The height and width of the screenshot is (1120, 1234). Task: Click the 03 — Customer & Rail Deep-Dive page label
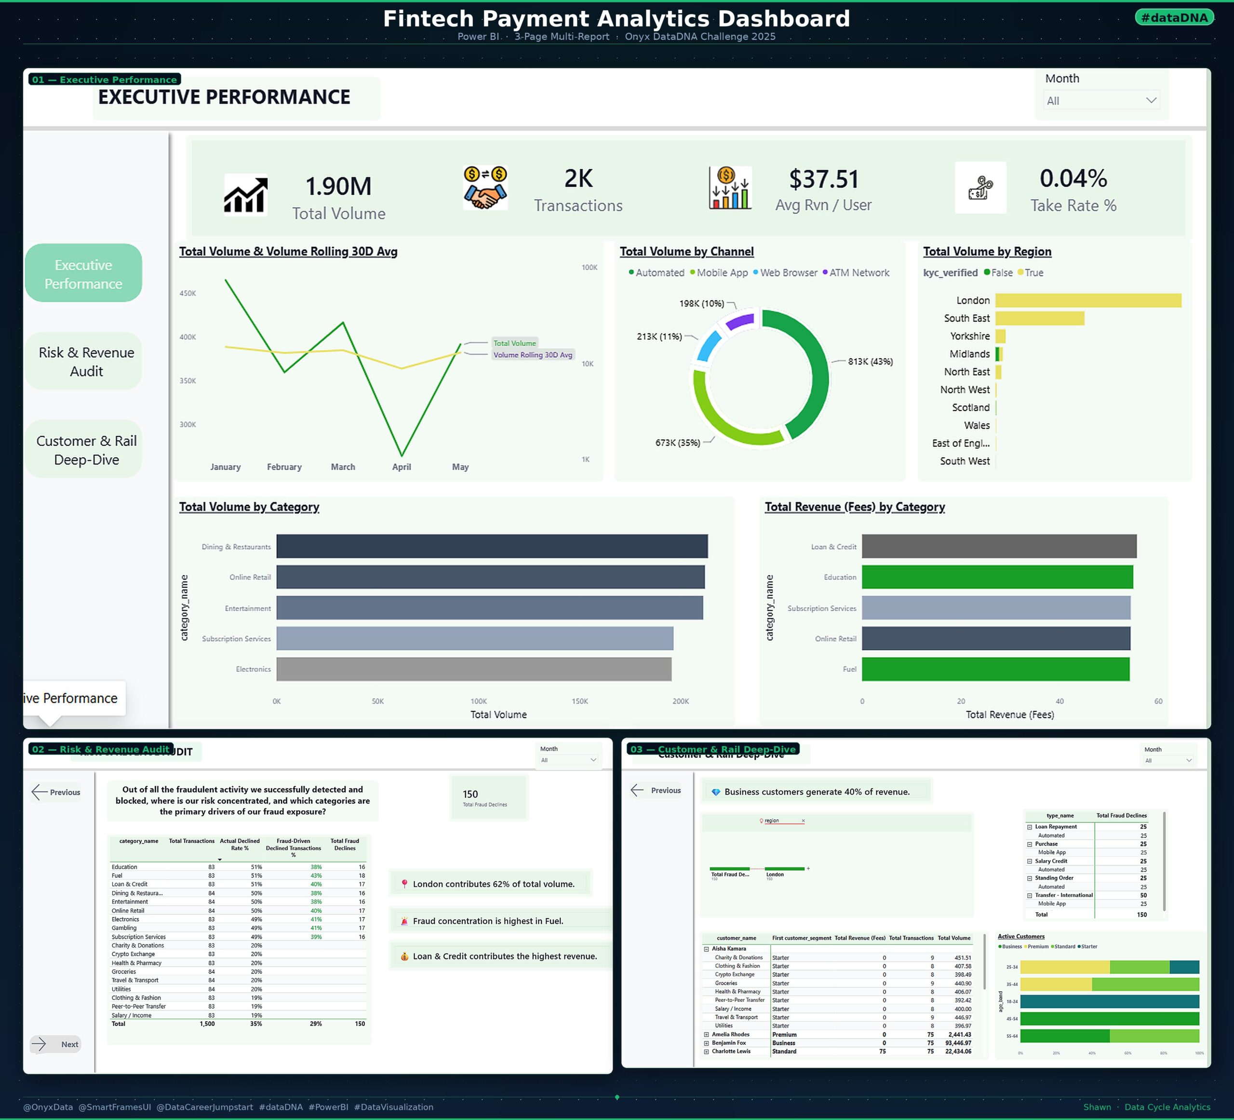tap(713, 749)
